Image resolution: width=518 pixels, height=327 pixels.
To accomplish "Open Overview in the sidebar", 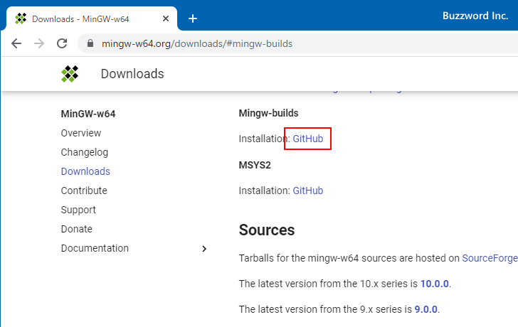I will click(81, 133).
